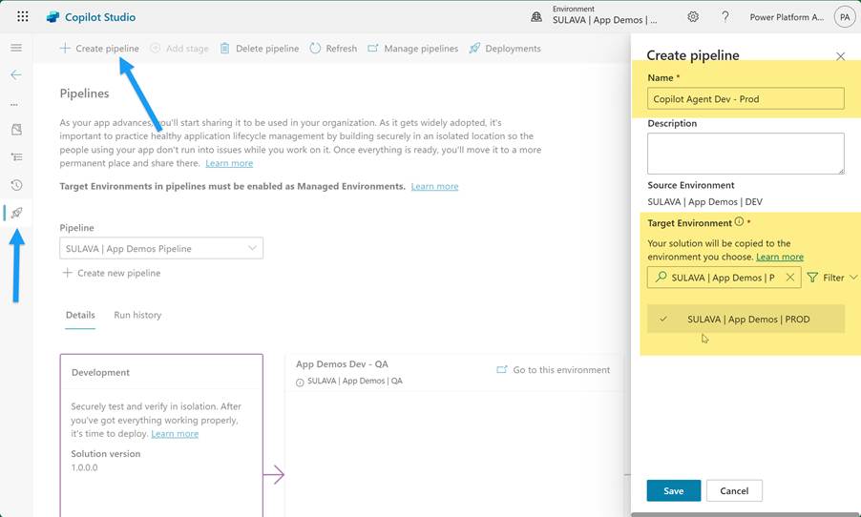Open the Filter dropdown
This screenshot has height=517, width=861.
[x=832, y=278]
